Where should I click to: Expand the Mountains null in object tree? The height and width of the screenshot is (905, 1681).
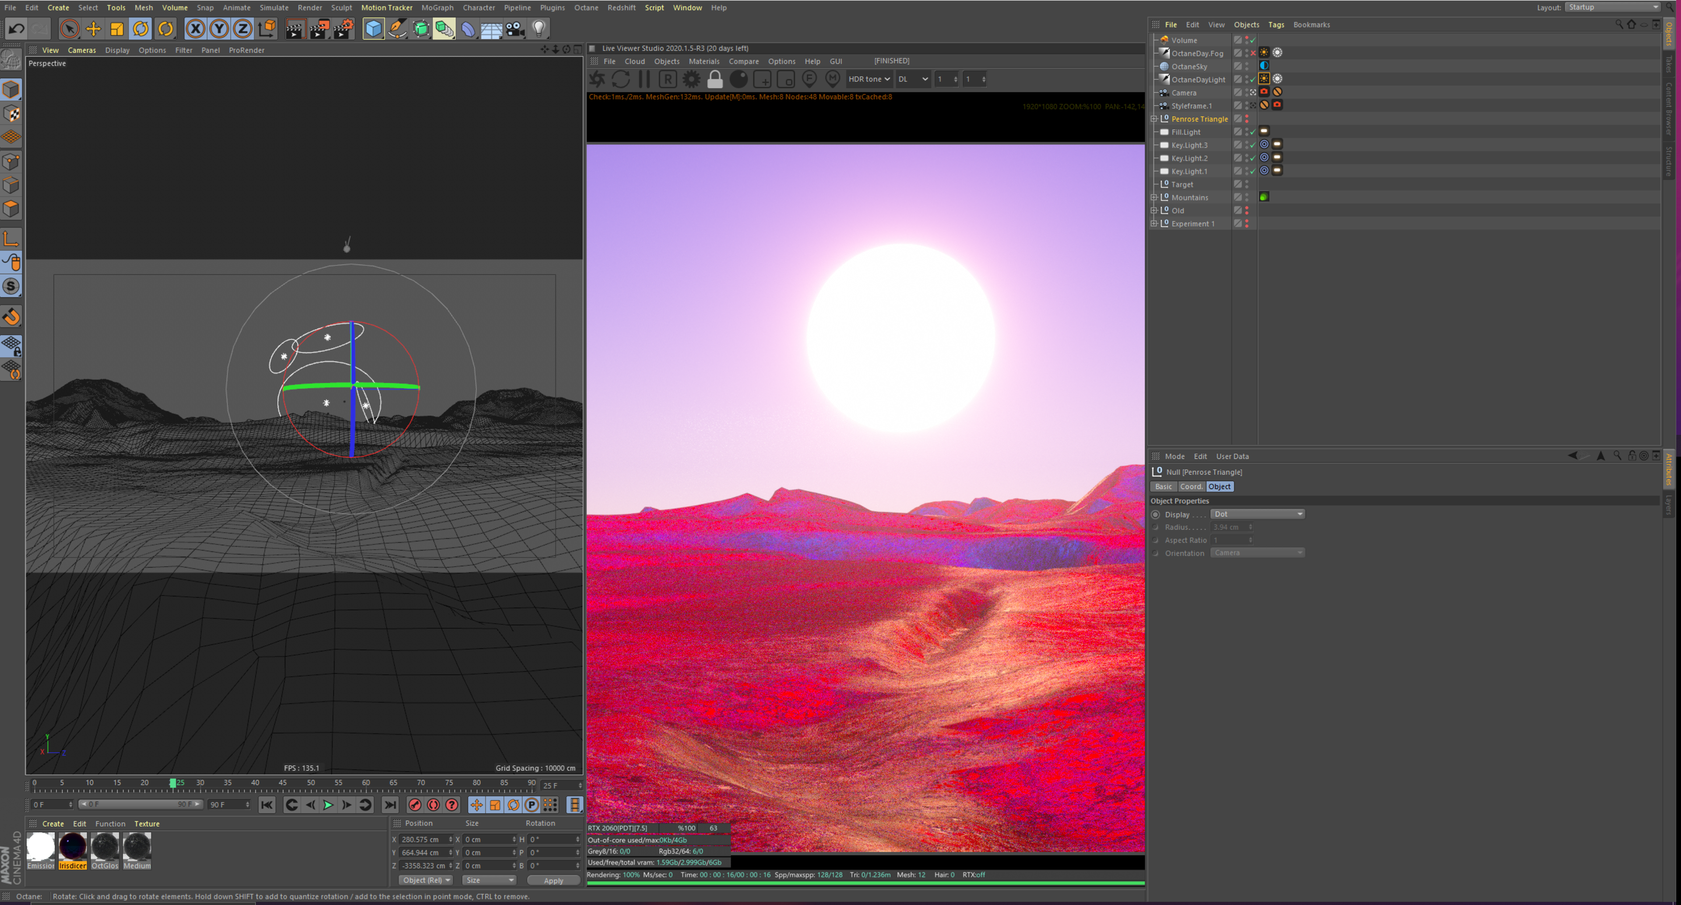1154,197
